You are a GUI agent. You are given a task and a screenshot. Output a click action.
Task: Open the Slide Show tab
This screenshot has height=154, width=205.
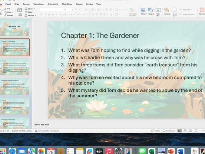click(x=67, y=4)
